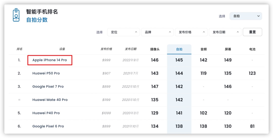This screenshot has height=138, width=273.
Task: Click the 2020年3月 release date cell
Action: 131,113
